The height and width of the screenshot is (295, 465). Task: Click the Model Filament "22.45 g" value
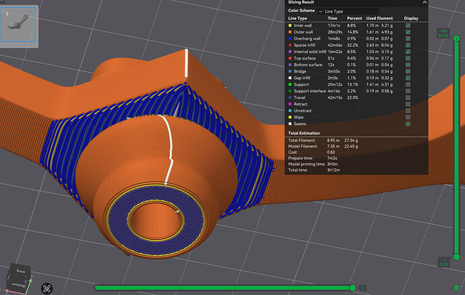(351, 146)
